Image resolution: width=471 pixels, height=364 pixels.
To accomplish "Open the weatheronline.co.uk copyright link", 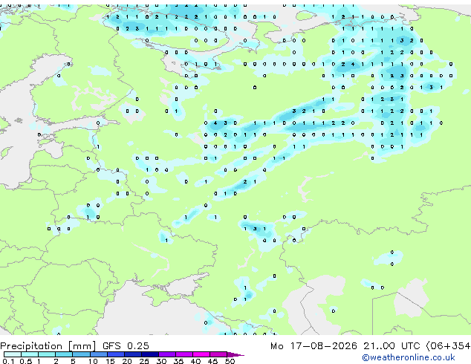I will (x=409, y=357).
